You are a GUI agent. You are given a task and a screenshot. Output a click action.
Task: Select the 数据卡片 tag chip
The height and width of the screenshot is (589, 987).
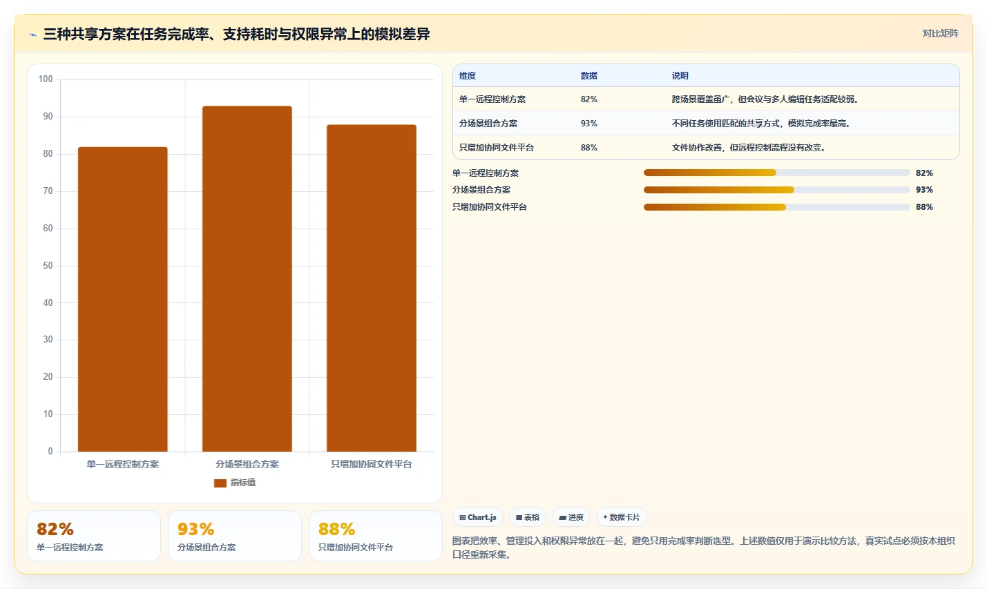click(x=622, y=517)
